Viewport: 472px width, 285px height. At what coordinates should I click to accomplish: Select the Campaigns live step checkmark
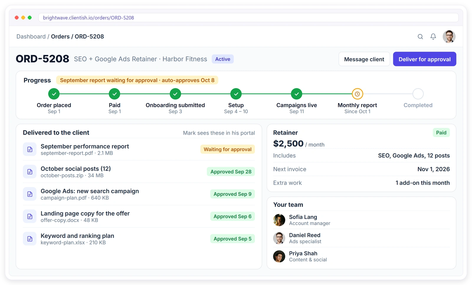[x=296, y=94]
